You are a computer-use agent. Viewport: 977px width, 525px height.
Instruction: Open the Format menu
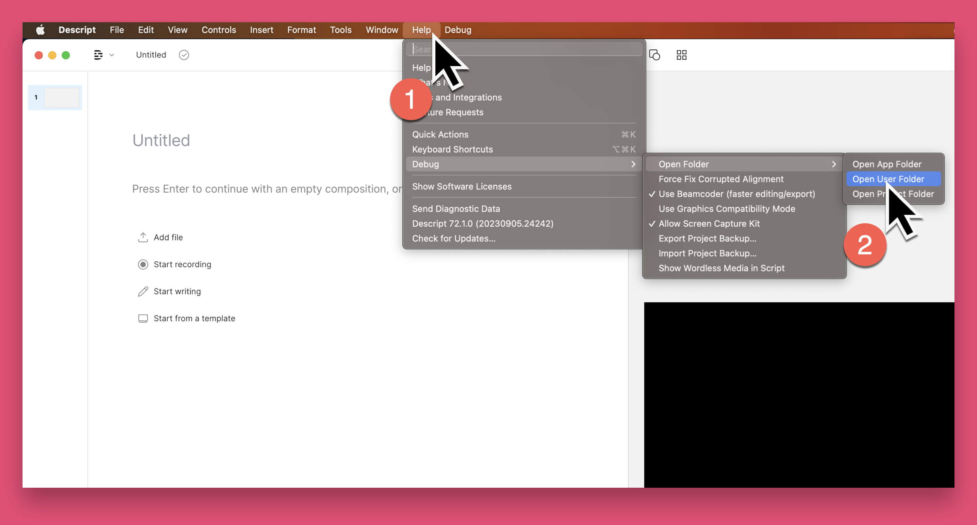(301, 30)
